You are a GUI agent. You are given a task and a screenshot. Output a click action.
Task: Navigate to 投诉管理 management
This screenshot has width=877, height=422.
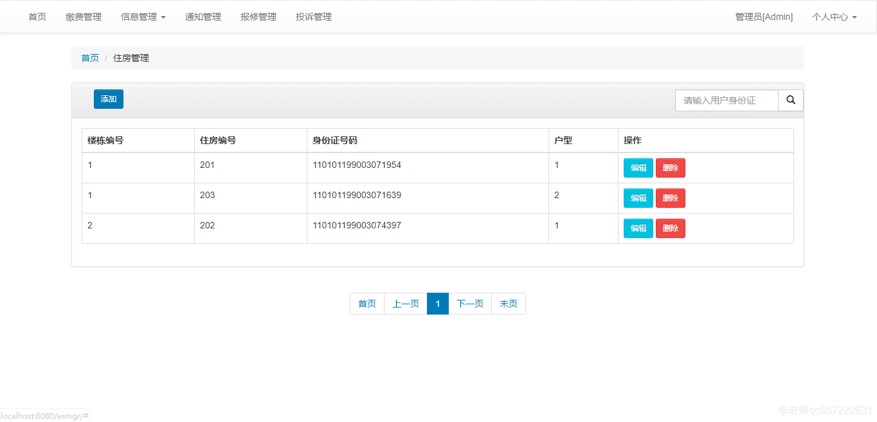point(313,17)
